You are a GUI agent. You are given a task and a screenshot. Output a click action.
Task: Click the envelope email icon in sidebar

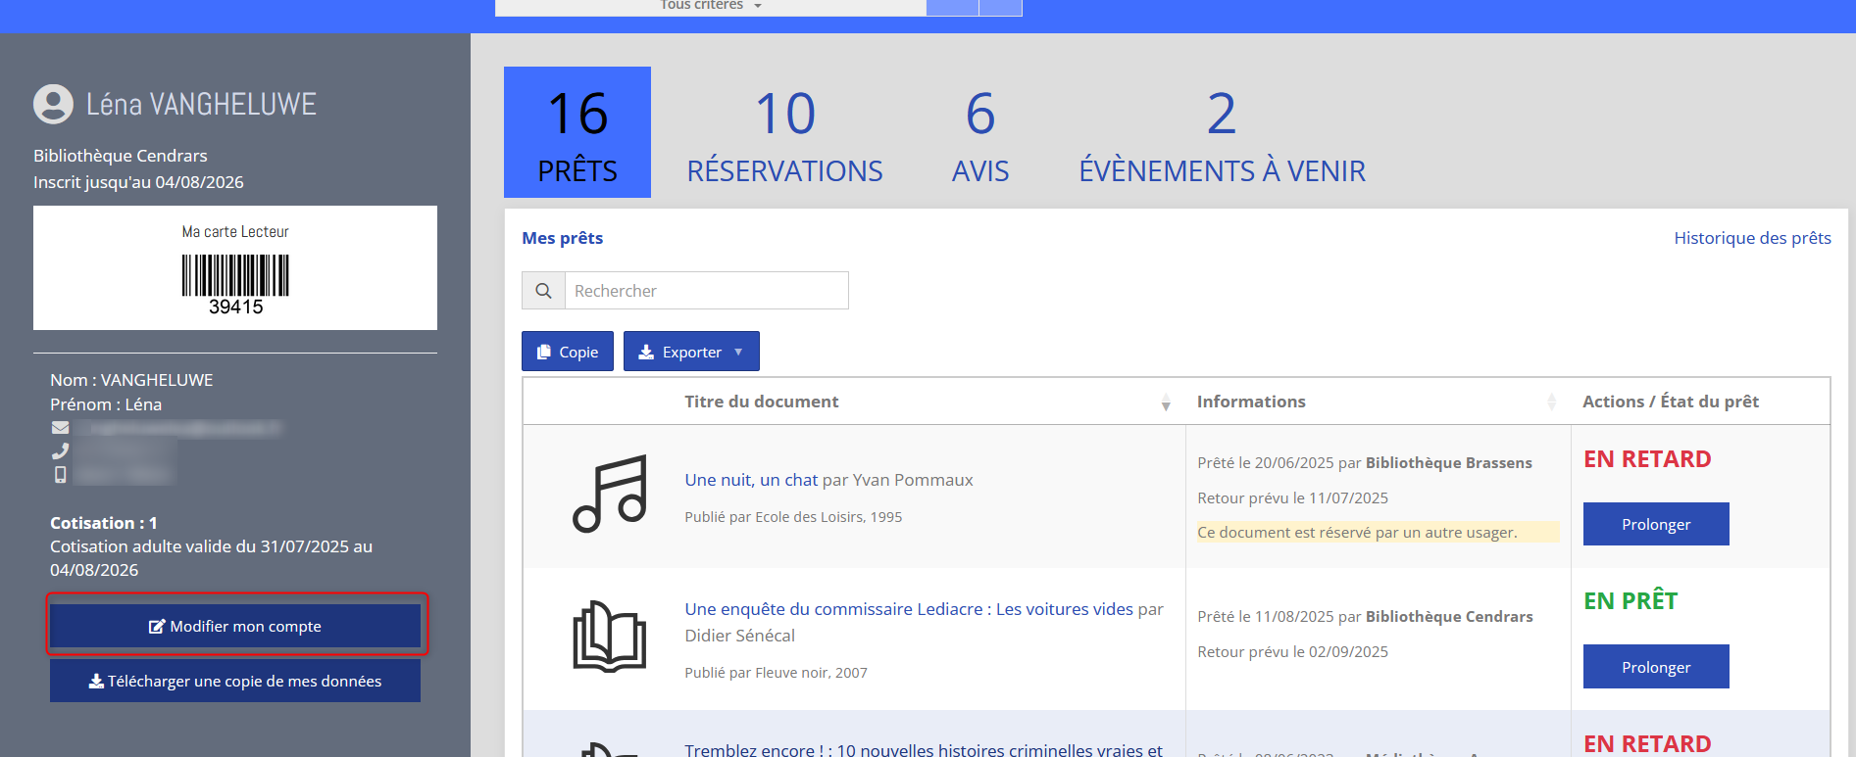61,428
